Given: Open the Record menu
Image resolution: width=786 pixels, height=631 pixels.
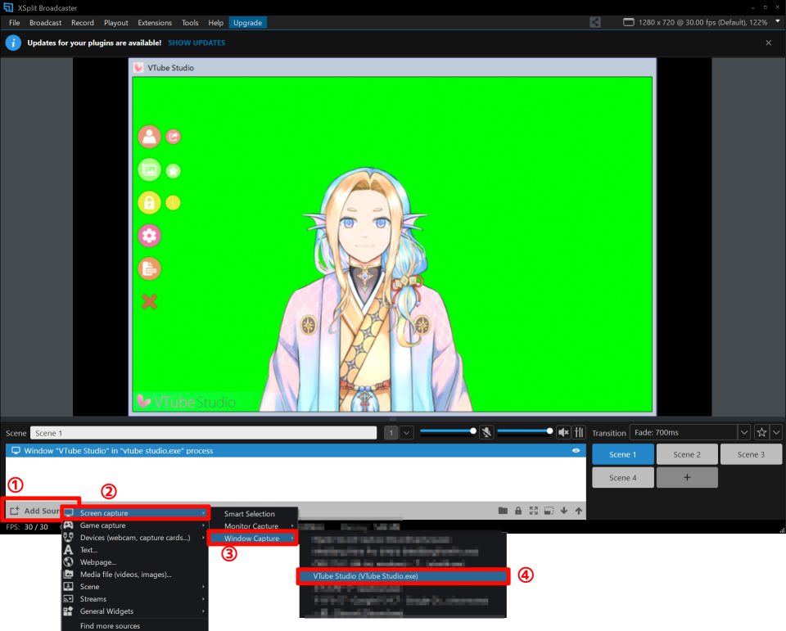Looking at the screenshot, I should (82, 23).
